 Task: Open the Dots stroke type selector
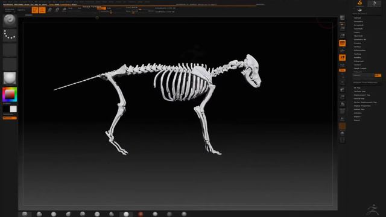point(10,35)
